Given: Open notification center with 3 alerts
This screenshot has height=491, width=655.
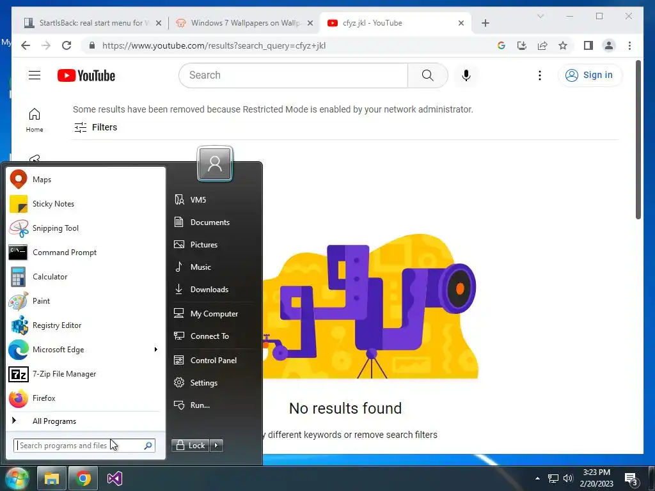Looking at the screenshot, I should [631, 479].
